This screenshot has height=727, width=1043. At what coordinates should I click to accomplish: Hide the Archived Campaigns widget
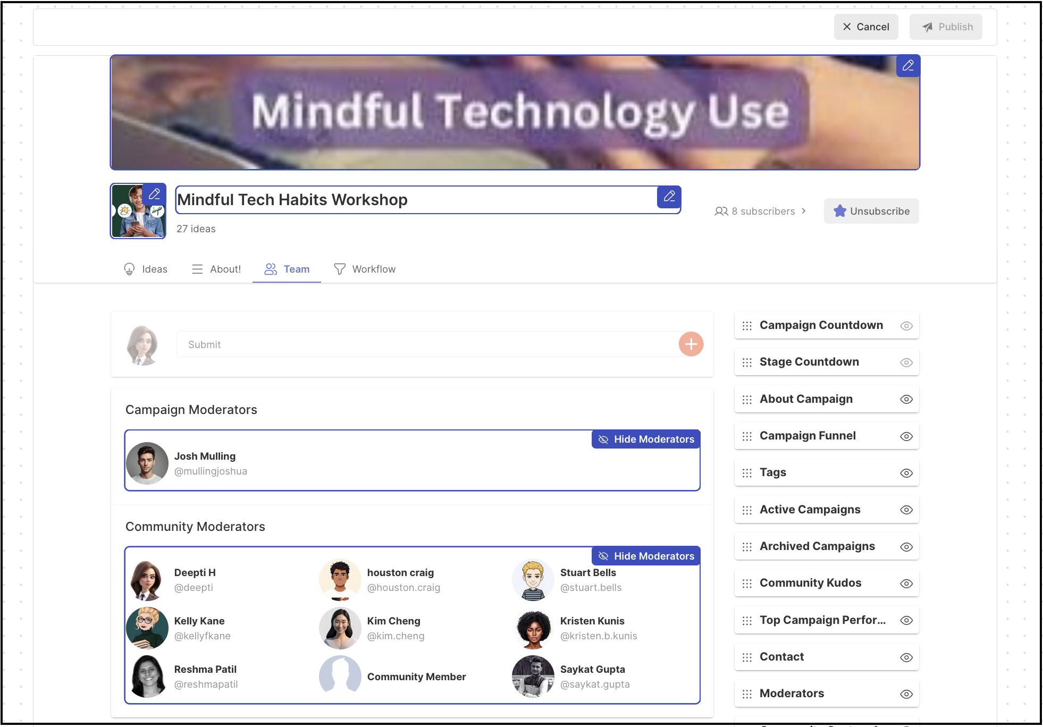(906, 547)
